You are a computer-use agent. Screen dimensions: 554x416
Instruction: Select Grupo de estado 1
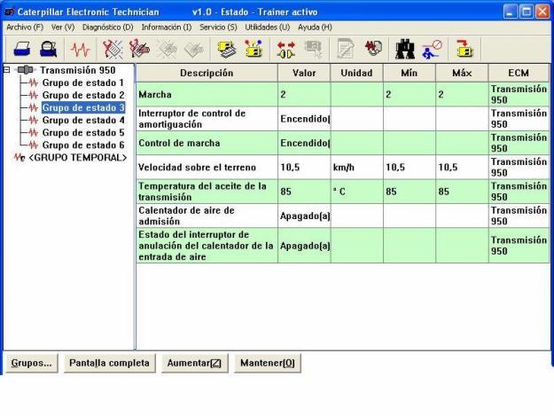[x=83, y=82]
